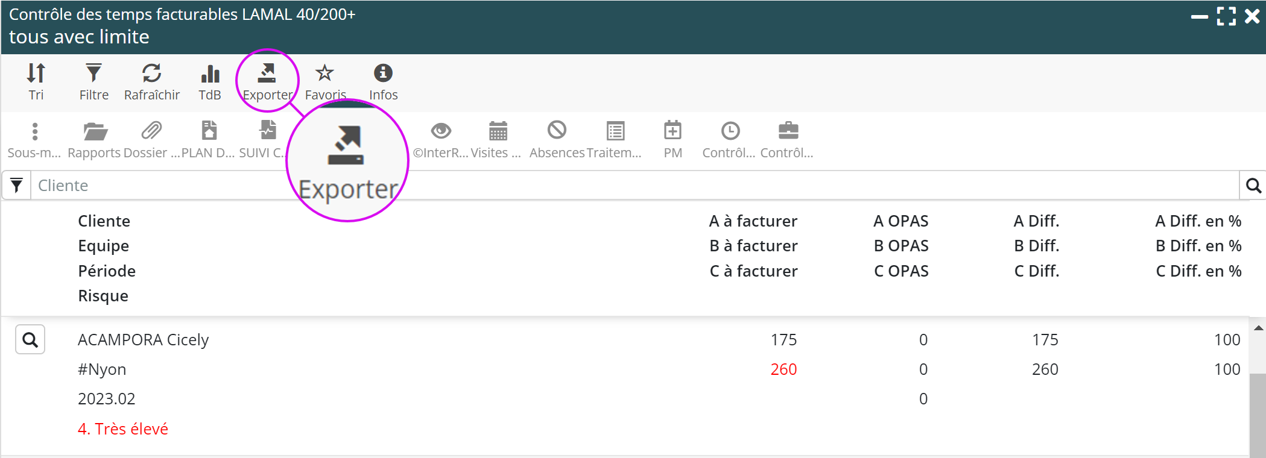View details of ACAMPORA Cicely row
The width and height of the screenshot is (1266, 458).
(30, 340)
